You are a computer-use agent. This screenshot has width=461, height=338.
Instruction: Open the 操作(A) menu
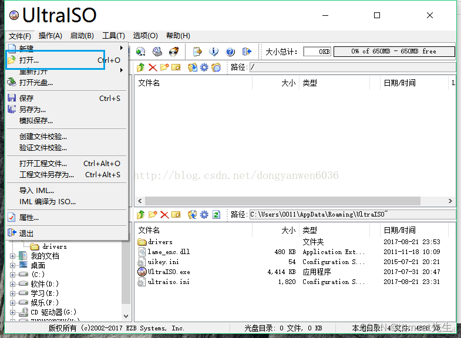pos(51,36)
